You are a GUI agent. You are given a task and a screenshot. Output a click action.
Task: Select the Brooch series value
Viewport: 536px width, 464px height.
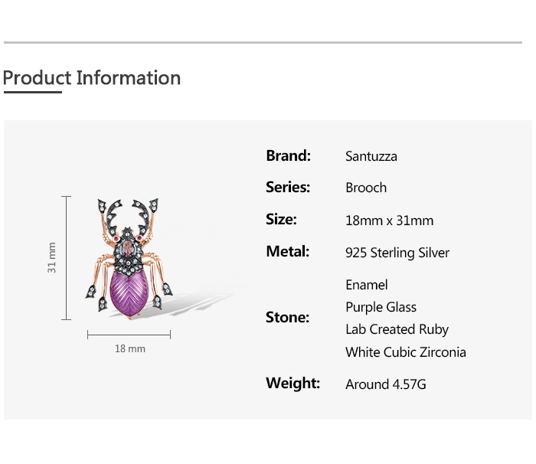point(366,188)
